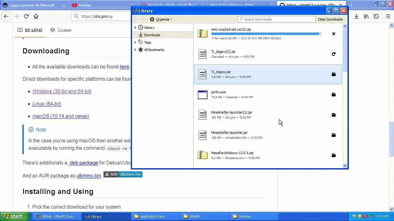The width and height of the screenshot is (394, 221).
Task: Open the Firefox library shelf icon
Action: pyautogui.click(x=366, y=16)
